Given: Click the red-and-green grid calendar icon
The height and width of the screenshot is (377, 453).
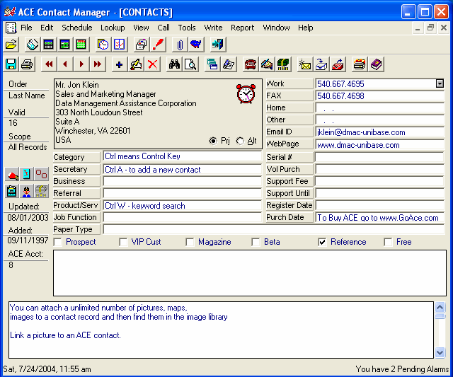Looking at the screenshot, I should (81, 45).
